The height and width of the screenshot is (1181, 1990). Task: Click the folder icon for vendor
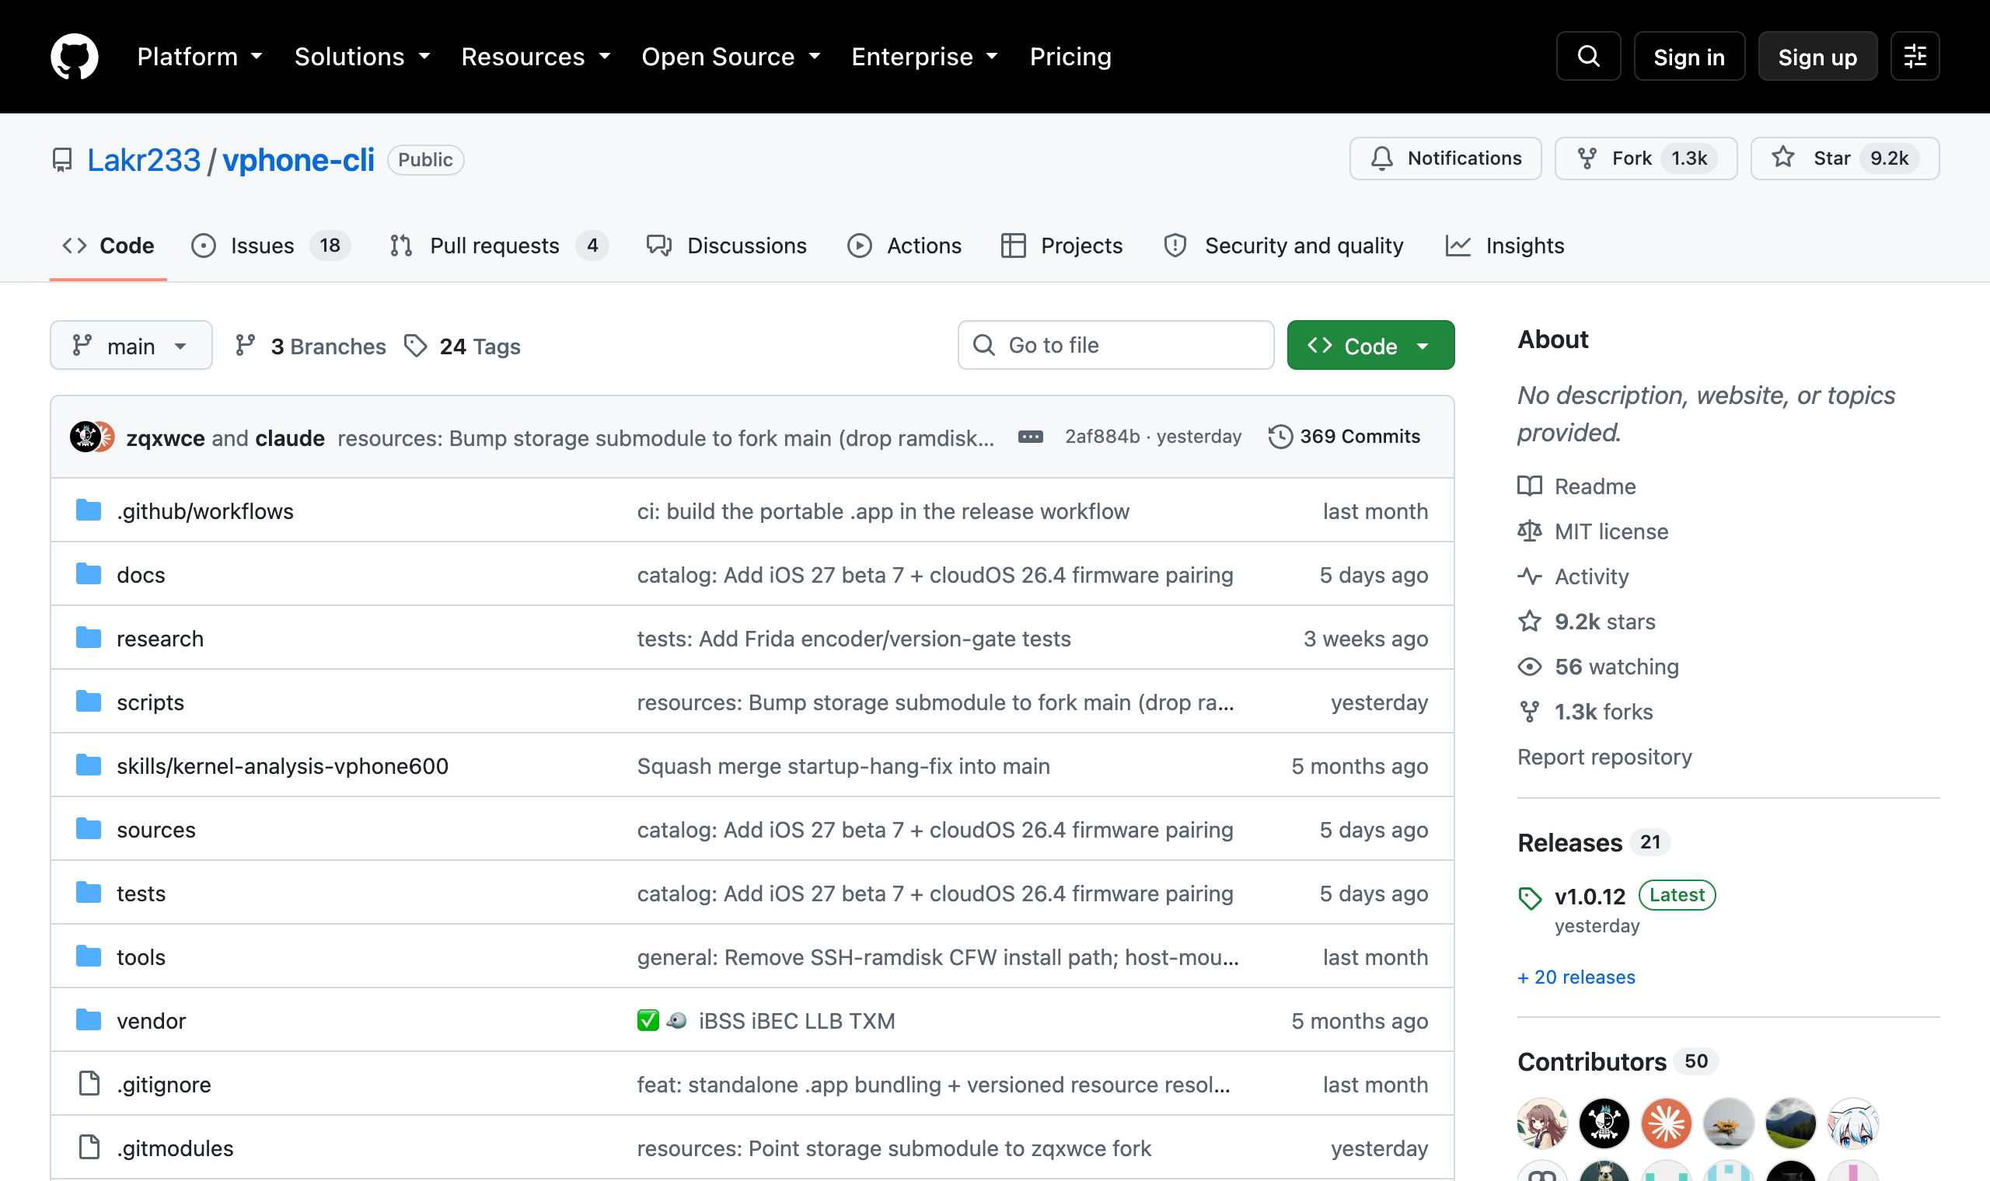89,1019
